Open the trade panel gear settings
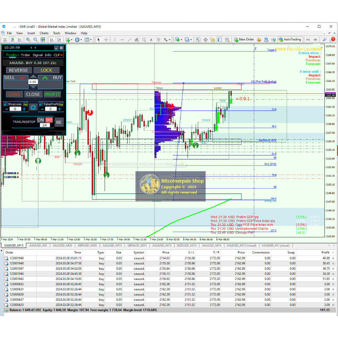338x338 pixels. coord(33,107)
